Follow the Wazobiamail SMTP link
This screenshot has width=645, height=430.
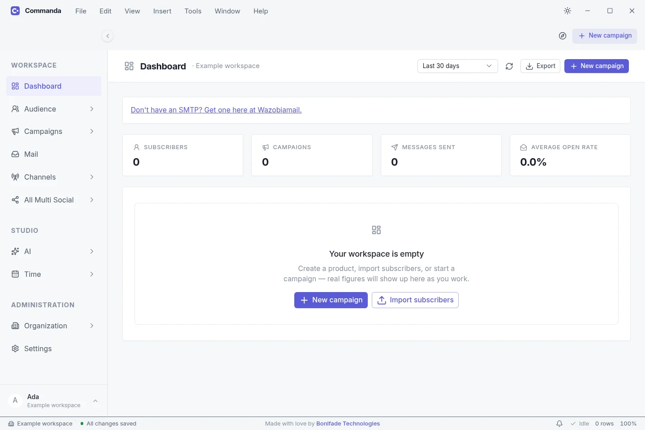point(216,110)
